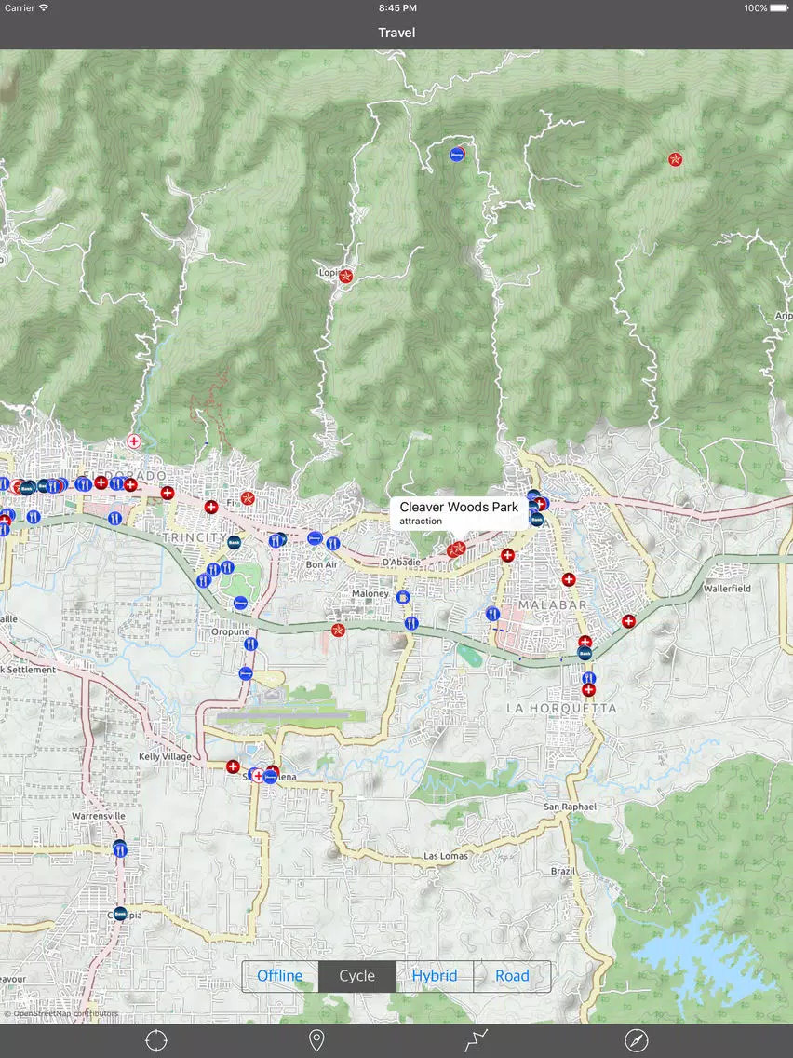Viewport: 793px width, 1058px height.
Task: Tap the Brazil place label
Action: (x=562, y=871)
